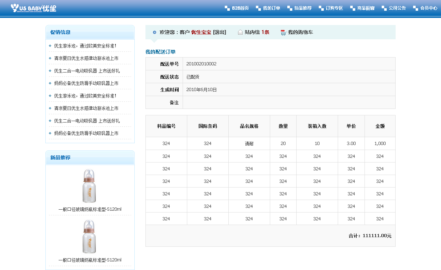Click the squares icon beside 公司公告
Screen dimensions: 441x270
coord(384,8)
